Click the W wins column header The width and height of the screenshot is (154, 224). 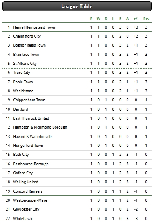(98, 19)
